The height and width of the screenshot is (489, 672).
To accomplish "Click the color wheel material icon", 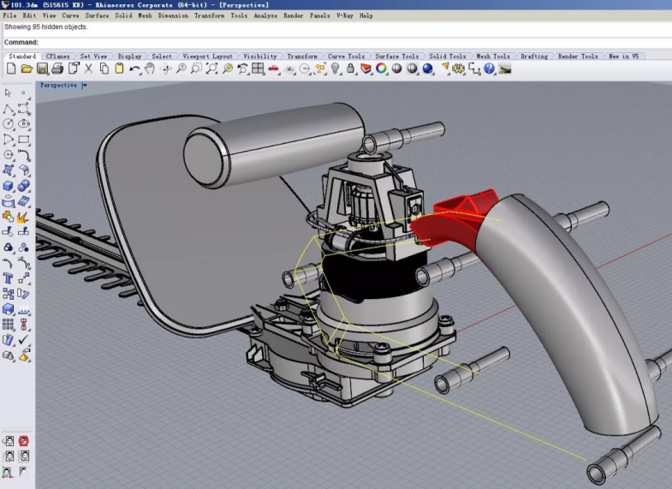I will 381,69.
